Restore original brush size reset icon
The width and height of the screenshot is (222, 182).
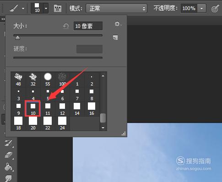click(x=66, y=26)
